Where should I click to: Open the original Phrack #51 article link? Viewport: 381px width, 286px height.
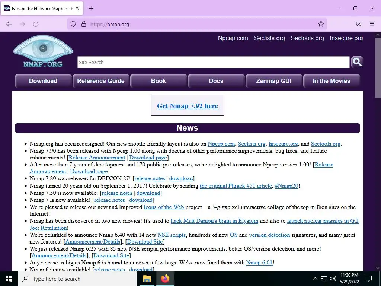click(236, 186)
